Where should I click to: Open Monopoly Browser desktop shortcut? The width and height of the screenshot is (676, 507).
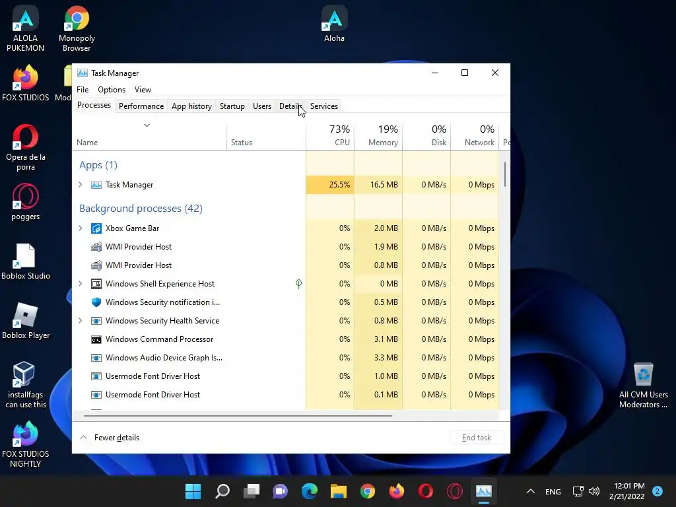click(77, 28)
